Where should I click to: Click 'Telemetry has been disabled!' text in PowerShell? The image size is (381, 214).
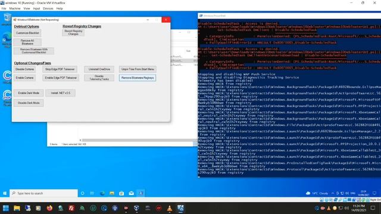[226, 81]
